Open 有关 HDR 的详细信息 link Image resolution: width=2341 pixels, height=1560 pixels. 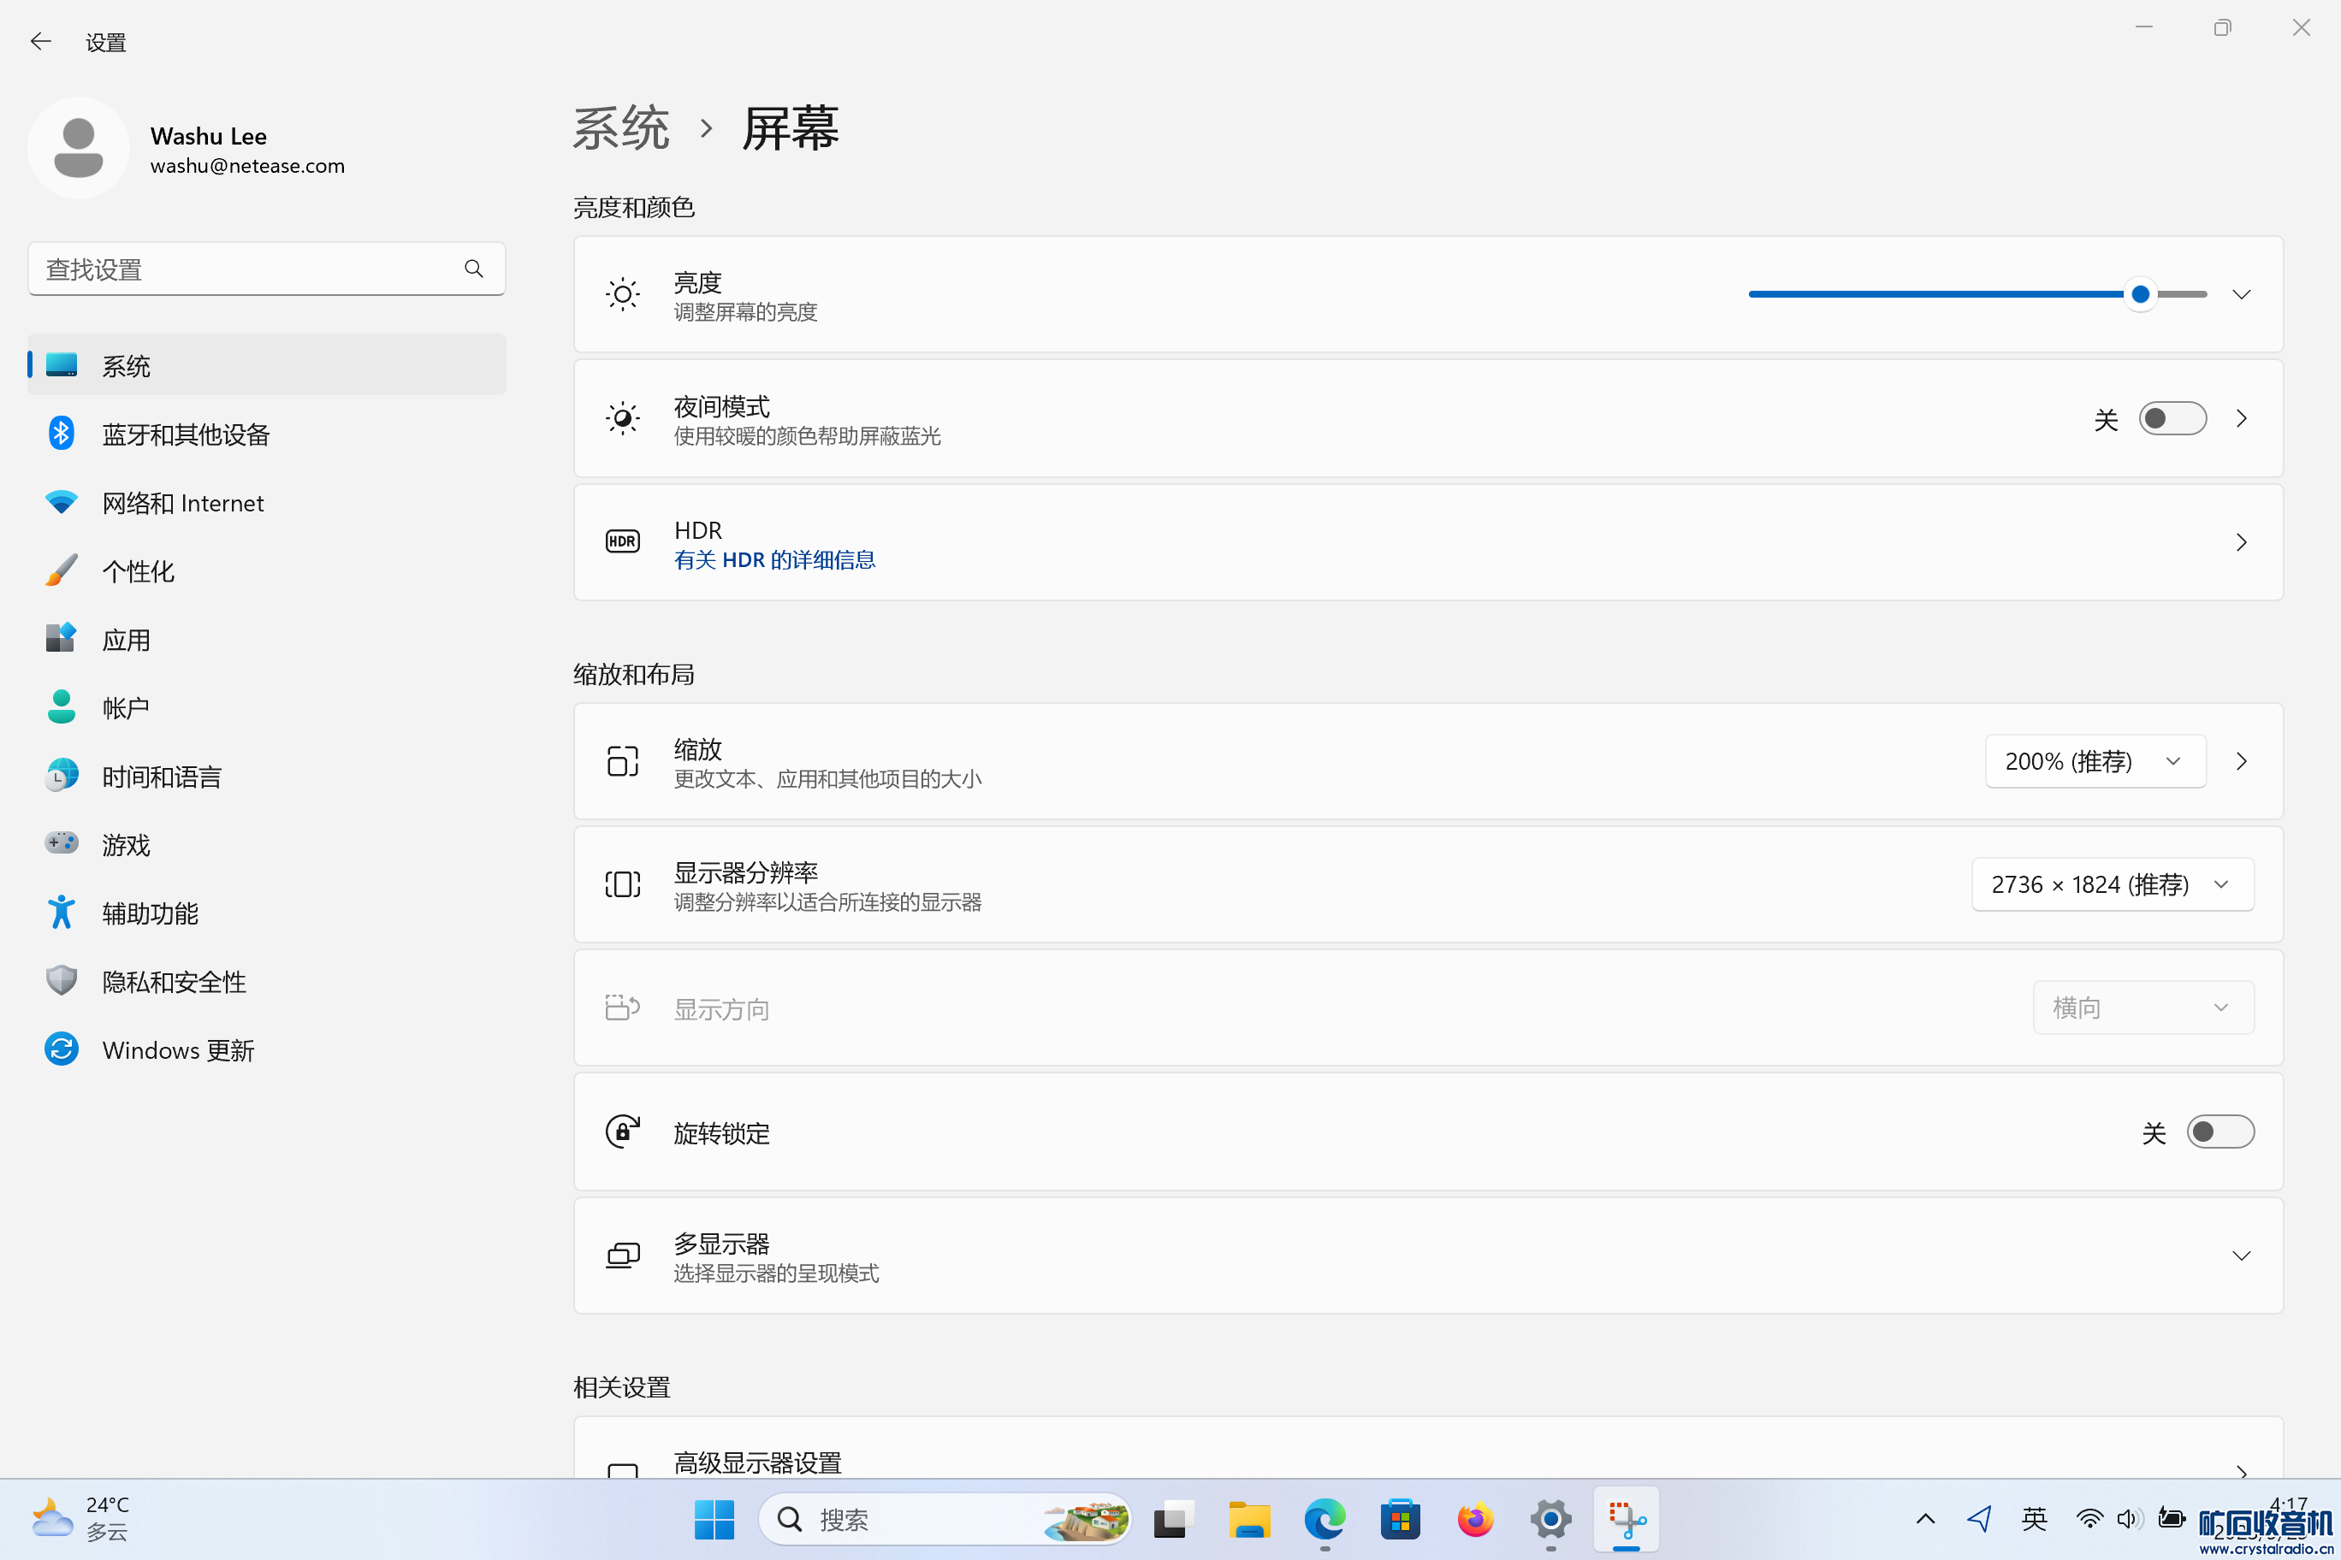(x=774, y=560)
